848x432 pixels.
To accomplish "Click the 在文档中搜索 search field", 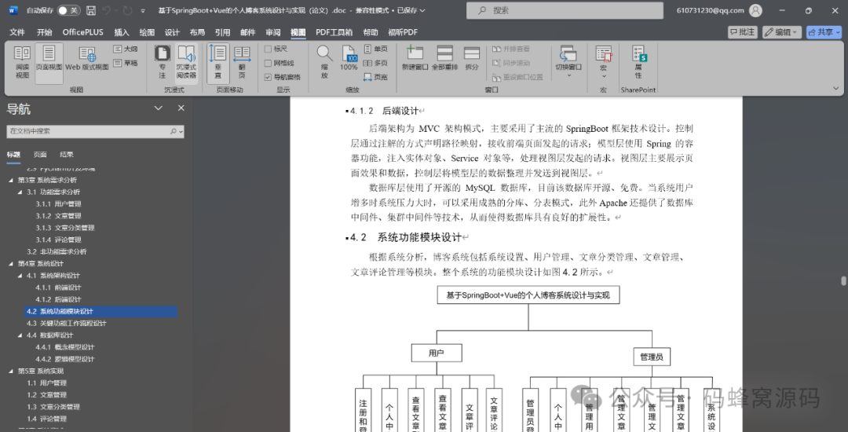I will 95,131.
